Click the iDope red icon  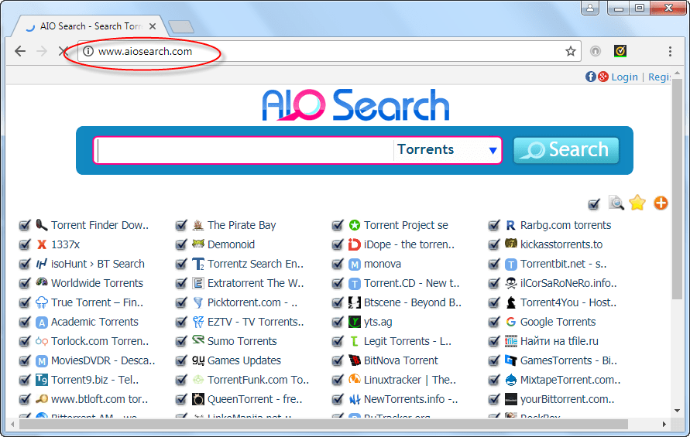coord(354,244)
